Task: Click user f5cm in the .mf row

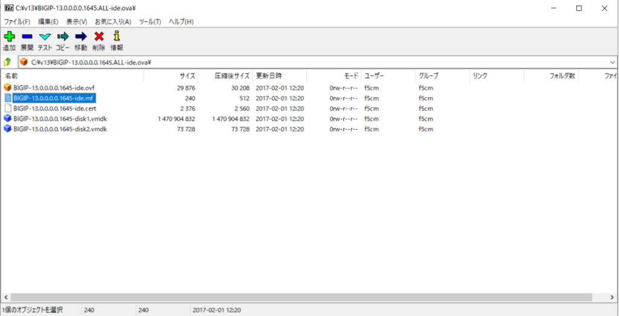Action: [371, 98]
